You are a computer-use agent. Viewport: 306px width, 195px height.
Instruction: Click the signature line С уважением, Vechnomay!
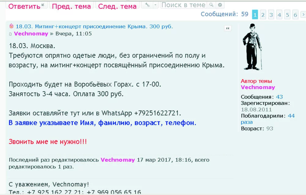(x=49, y=184)
